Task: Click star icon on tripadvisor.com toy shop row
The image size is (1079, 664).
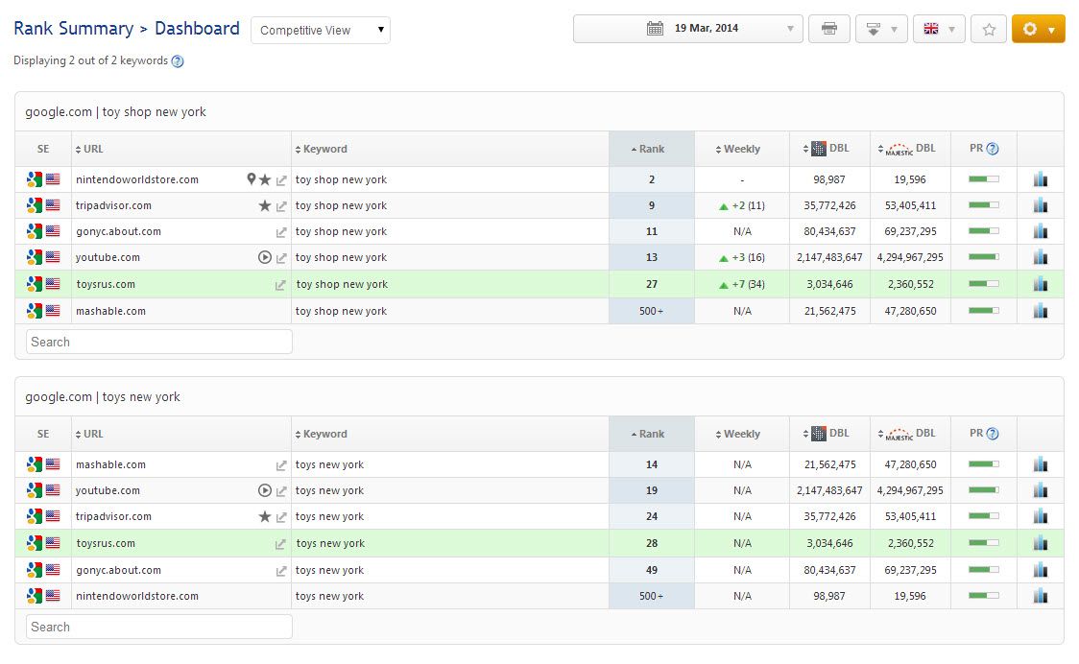Action: click(265, 205)
